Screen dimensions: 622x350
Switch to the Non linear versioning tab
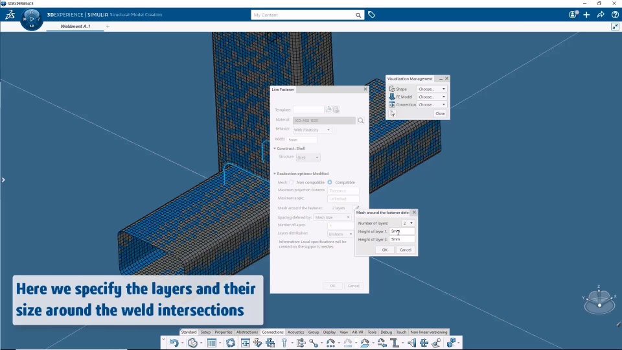point(429,332)
